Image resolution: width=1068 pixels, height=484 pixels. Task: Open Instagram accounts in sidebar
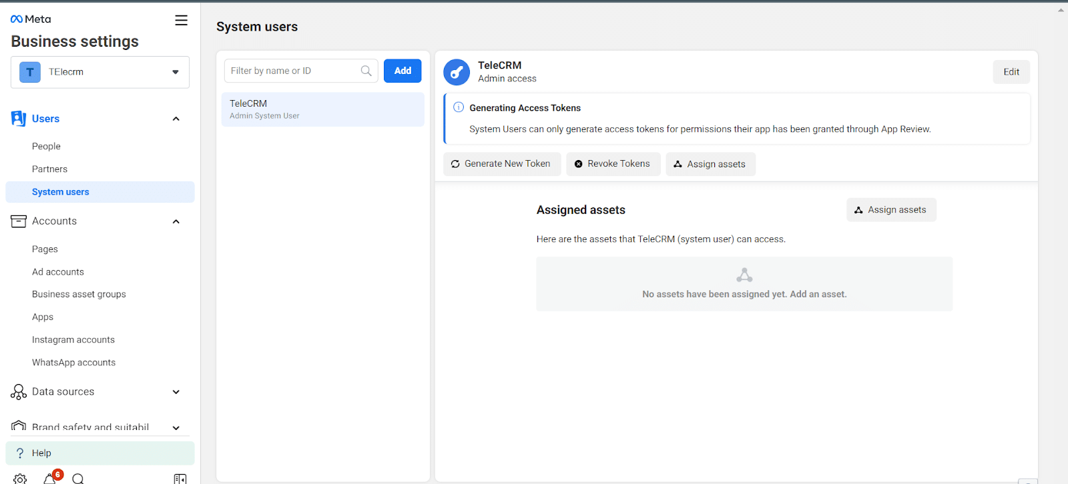[x=73, y=339]
